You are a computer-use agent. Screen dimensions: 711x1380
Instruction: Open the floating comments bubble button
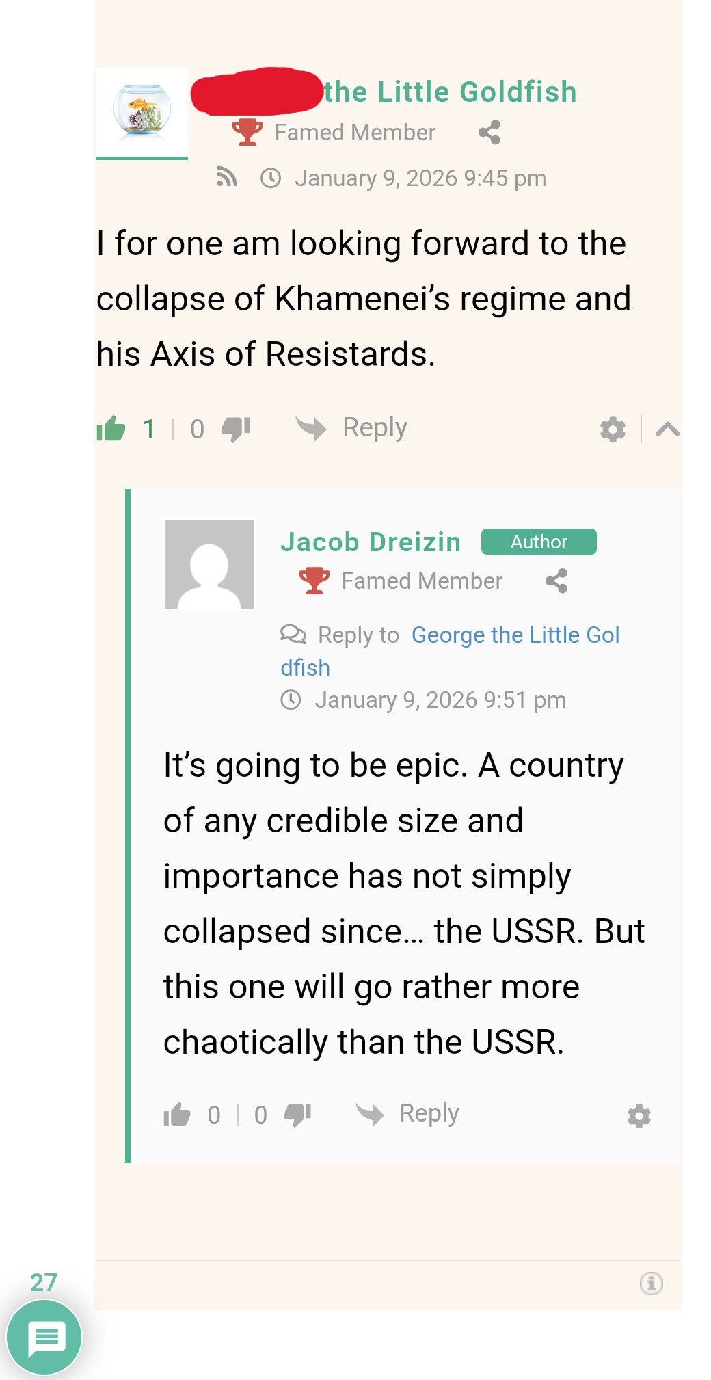pyautogui.click(x=44, y=1337)
